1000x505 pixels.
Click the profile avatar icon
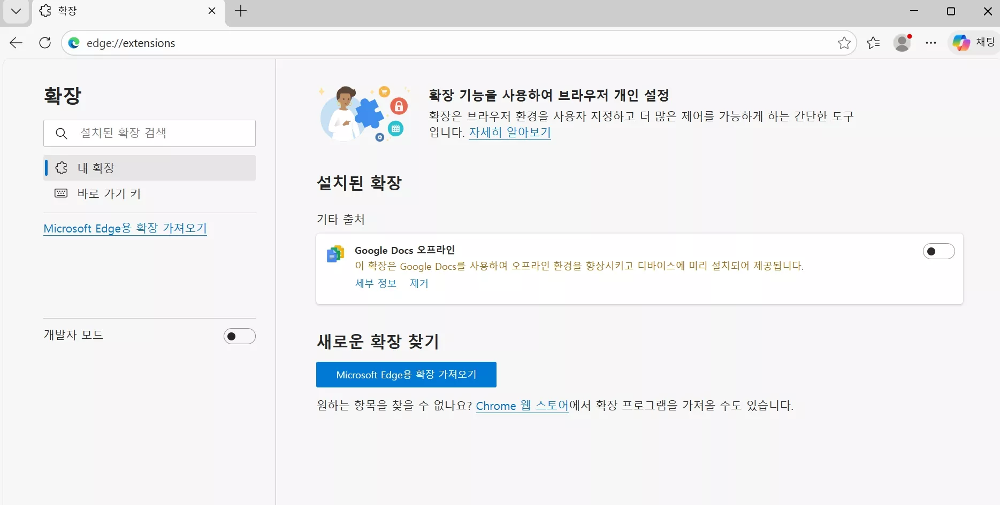coord(903,43)
